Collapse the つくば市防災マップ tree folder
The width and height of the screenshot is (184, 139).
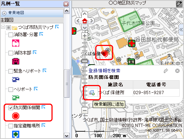(3, 27)
